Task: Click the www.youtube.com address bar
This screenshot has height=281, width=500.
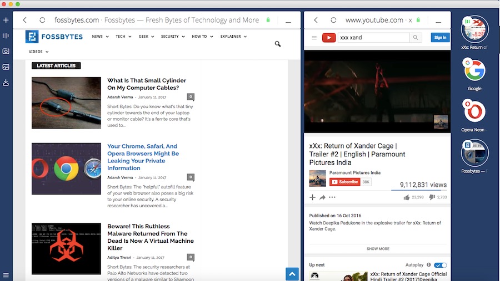Action: 379,20
